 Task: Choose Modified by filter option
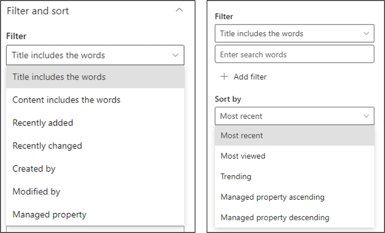(95, 191)
